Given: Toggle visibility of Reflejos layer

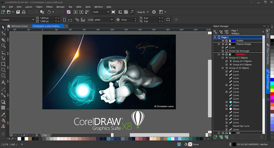Looking at the screenshot, I should (223, 54).
